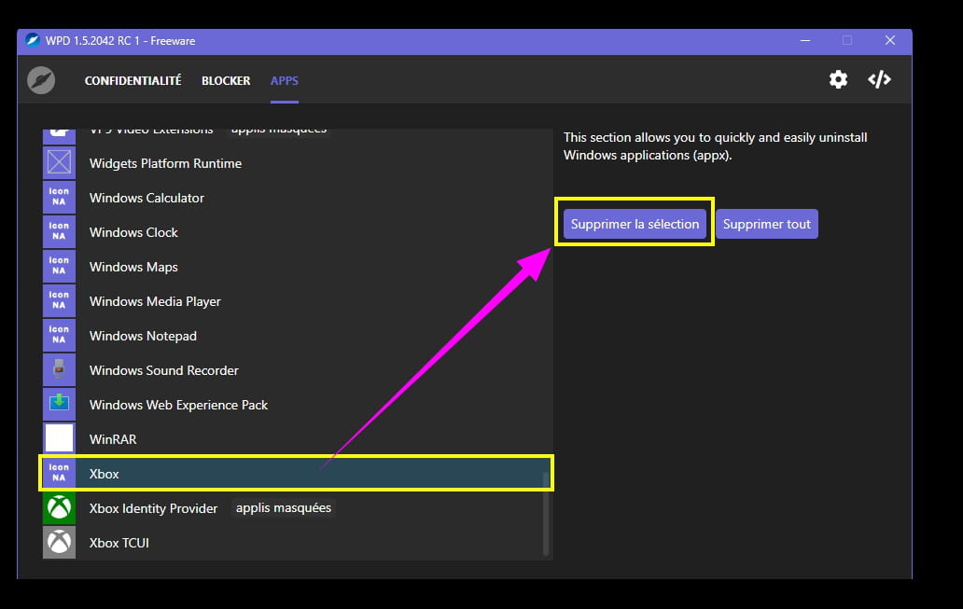Select Windows Web Experience Pack name
This screenshot has height=609, width=963.
pyautogui.click(x=179, y=405)
